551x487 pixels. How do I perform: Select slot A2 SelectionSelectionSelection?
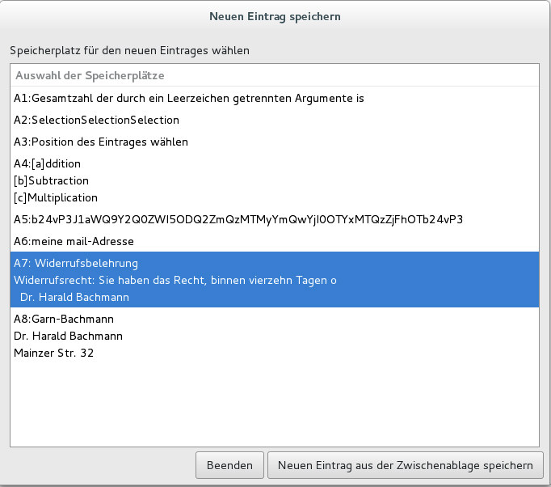coord(96,120)
